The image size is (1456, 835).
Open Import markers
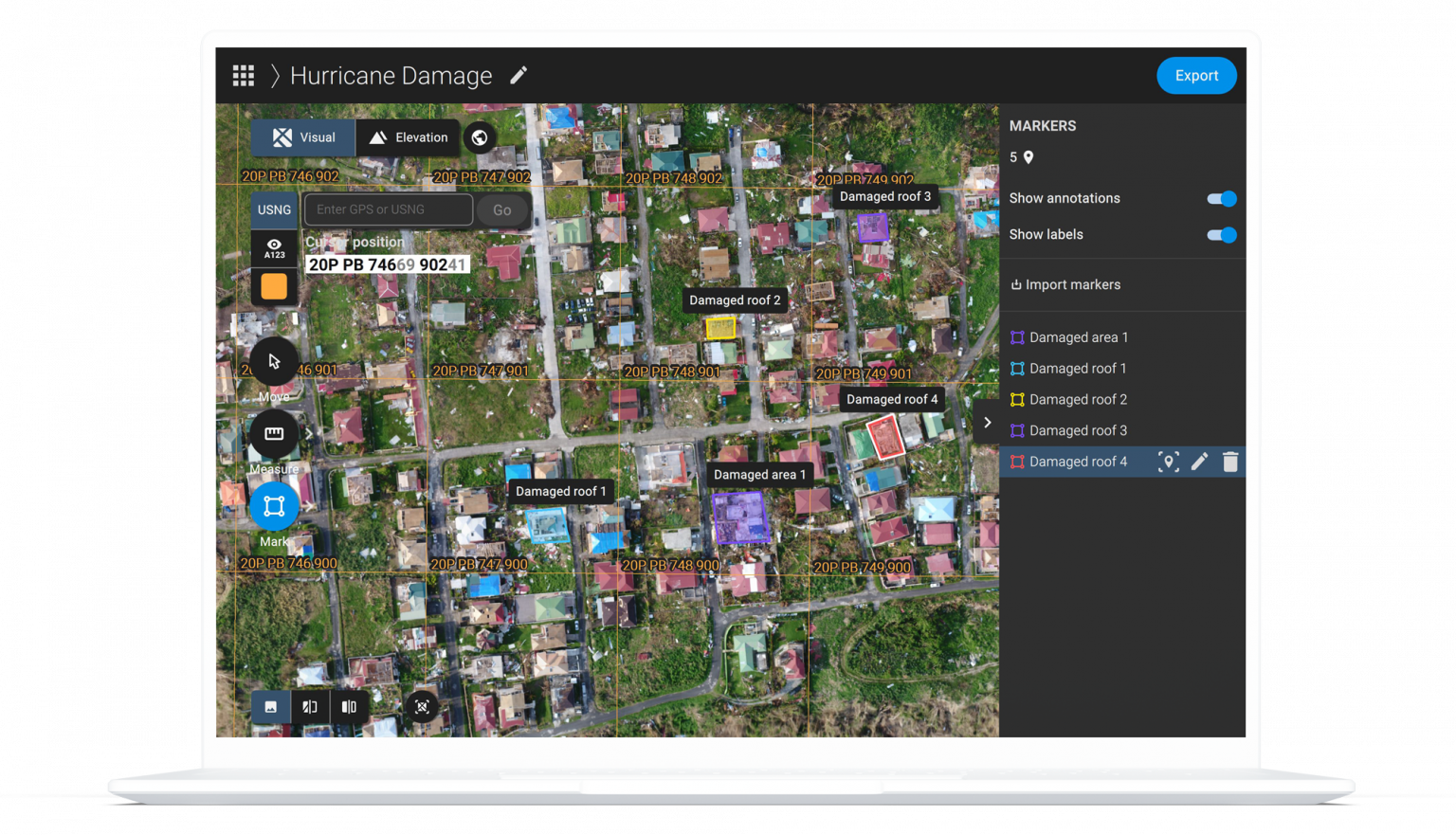tap(1065, 284)
